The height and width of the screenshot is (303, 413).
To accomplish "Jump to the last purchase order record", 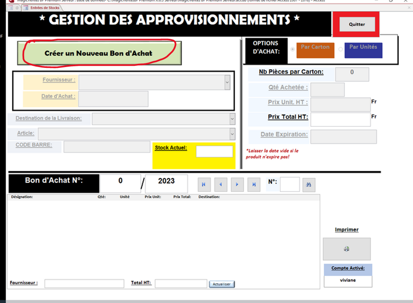I will [254, 185].
